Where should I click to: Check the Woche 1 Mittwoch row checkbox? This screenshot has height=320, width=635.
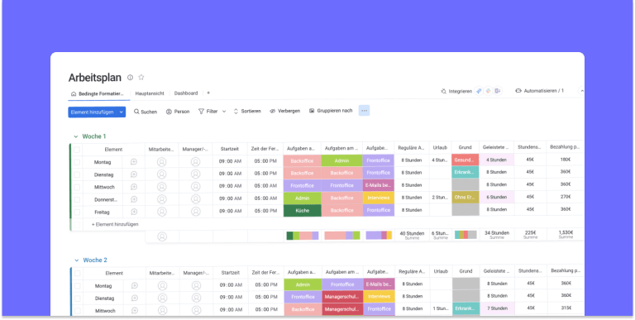77,187
